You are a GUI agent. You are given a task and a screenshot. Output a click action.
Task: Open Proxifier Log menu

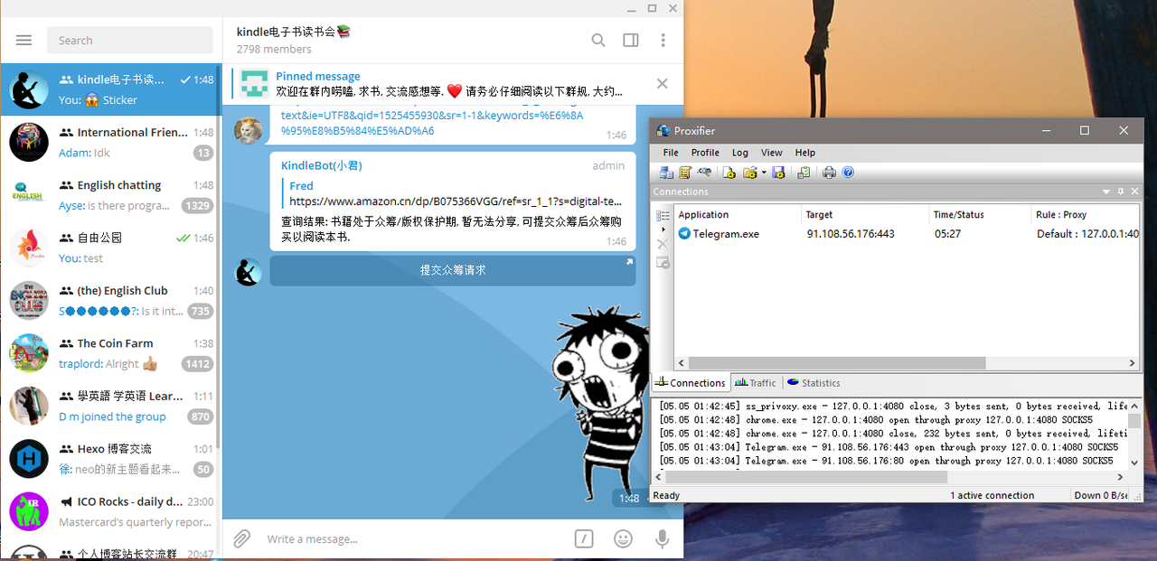[740, 153]
